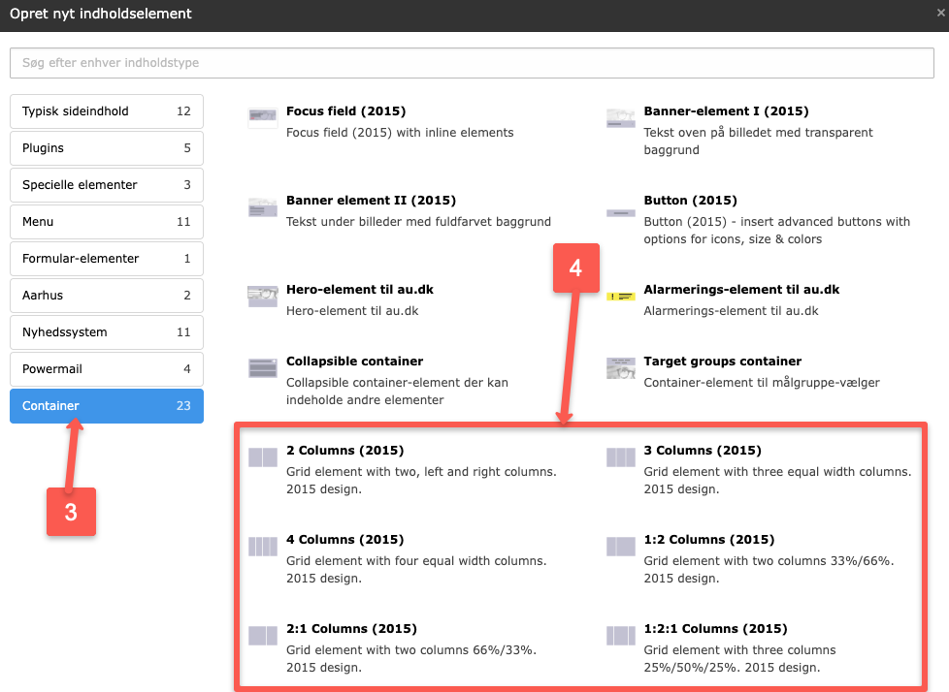Click the Target groups container icon
Image resolution: width=949 pixels, height=692 pixels.
(x=621, y=368)
